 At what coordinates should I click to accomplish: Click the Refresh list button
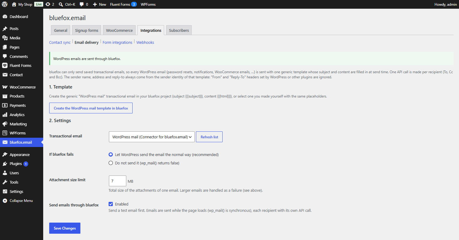[209, 137]
